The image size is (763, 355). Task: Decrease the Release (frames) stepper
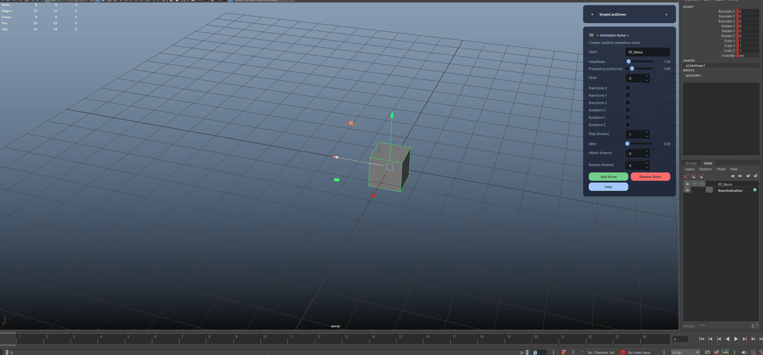point(647,168)
